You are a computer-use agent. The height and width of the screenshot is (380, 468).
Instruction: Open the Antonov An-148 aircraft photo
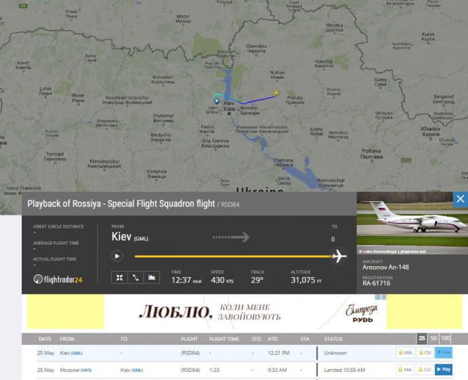412,224
